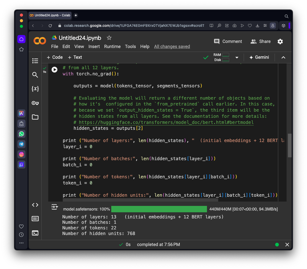Open the Runtime menu
This screenshot has height=269, width=307.
(x=112, y=46)
